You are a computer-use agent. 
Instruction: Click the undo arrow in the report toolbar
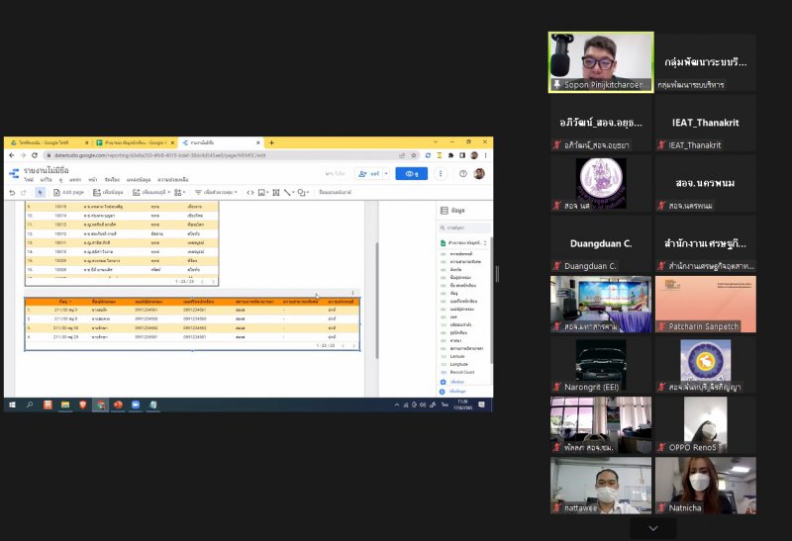[13, 192]
